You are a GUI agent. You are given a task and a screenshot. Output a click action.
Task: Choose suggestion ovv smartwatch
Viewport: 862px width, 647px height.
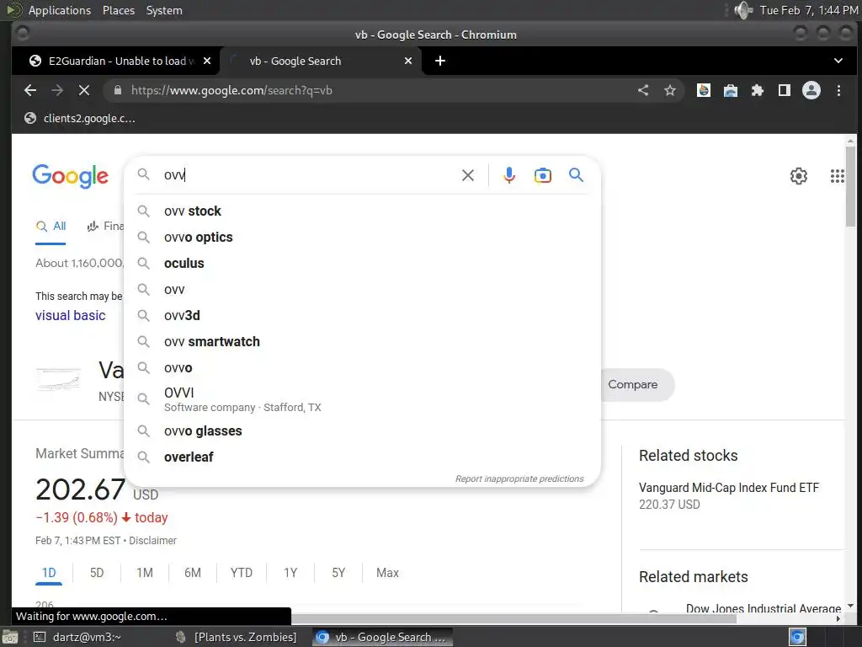tap(362, 342)
